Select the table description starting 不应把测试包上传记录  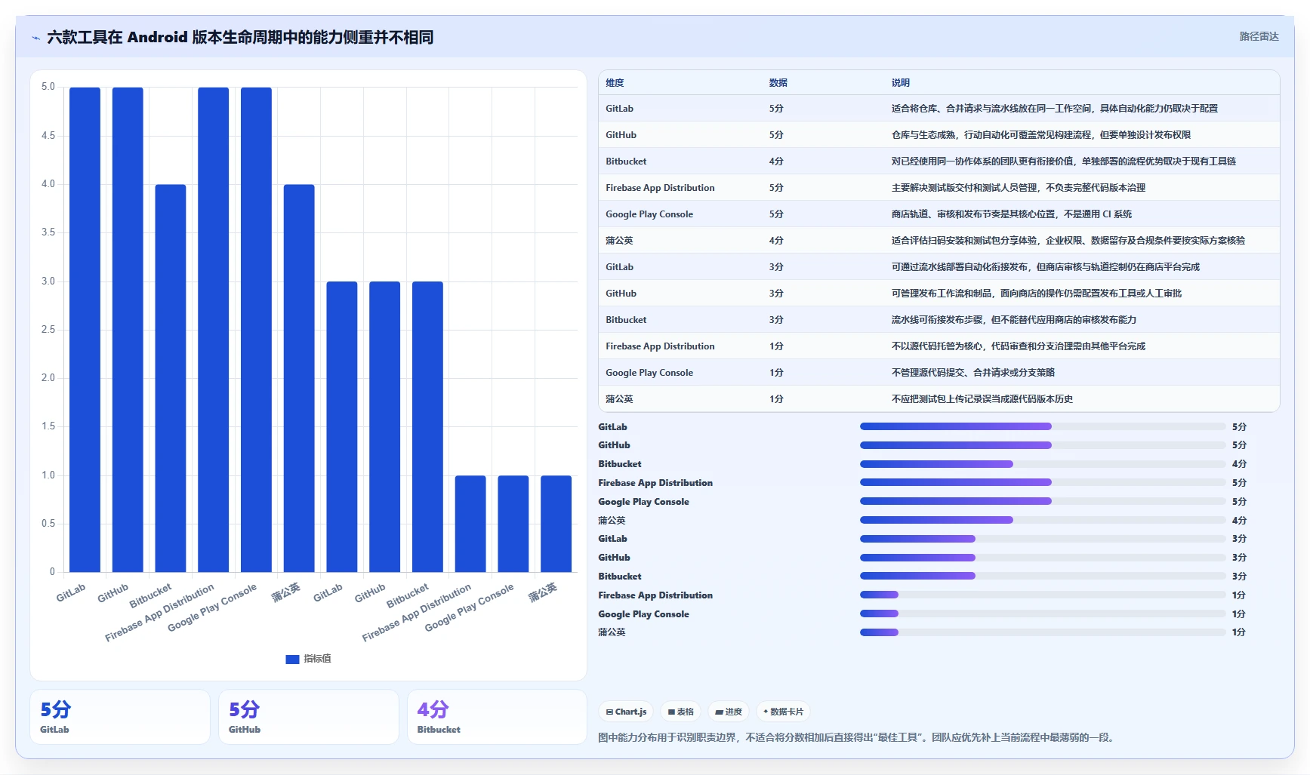(982, 399)
